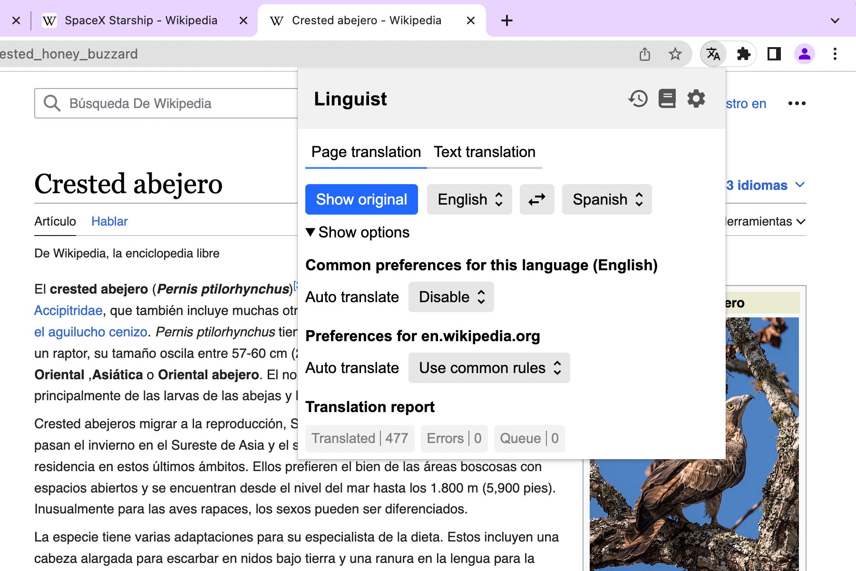Change the source language from English
The height and width of the screenshot is (571, 856).
469,199
